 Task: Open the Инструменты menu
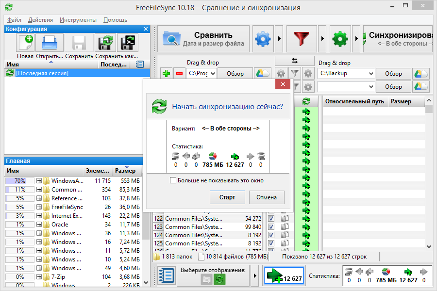coord(78,20)
